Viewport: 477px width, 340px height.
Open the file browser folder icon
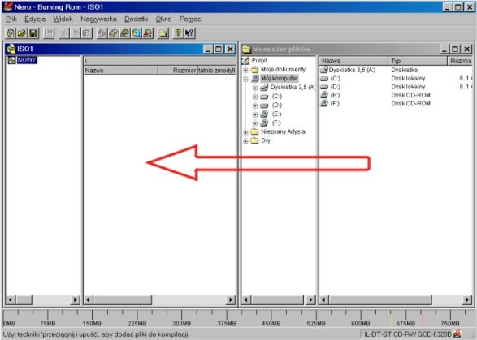pyautogui.click(x=163, y=33)
